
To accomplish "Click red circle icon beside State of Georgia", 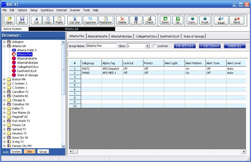I will (14, 75).
